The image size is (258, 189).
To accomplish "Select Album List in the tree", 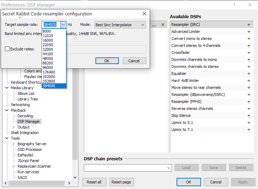I will pyautogui.click(x=26, y=93).
